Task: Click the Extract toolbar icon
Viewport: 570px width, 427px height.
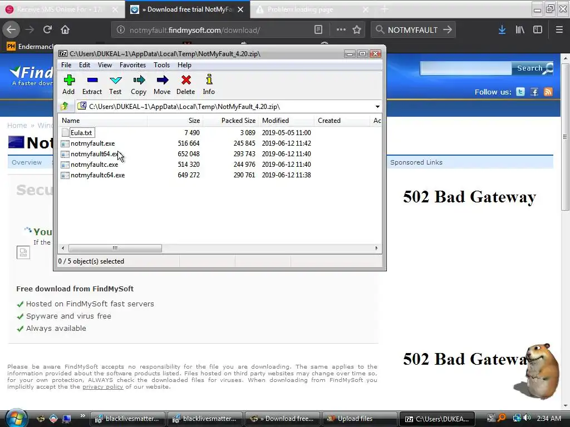Action: tap(92, 85)
